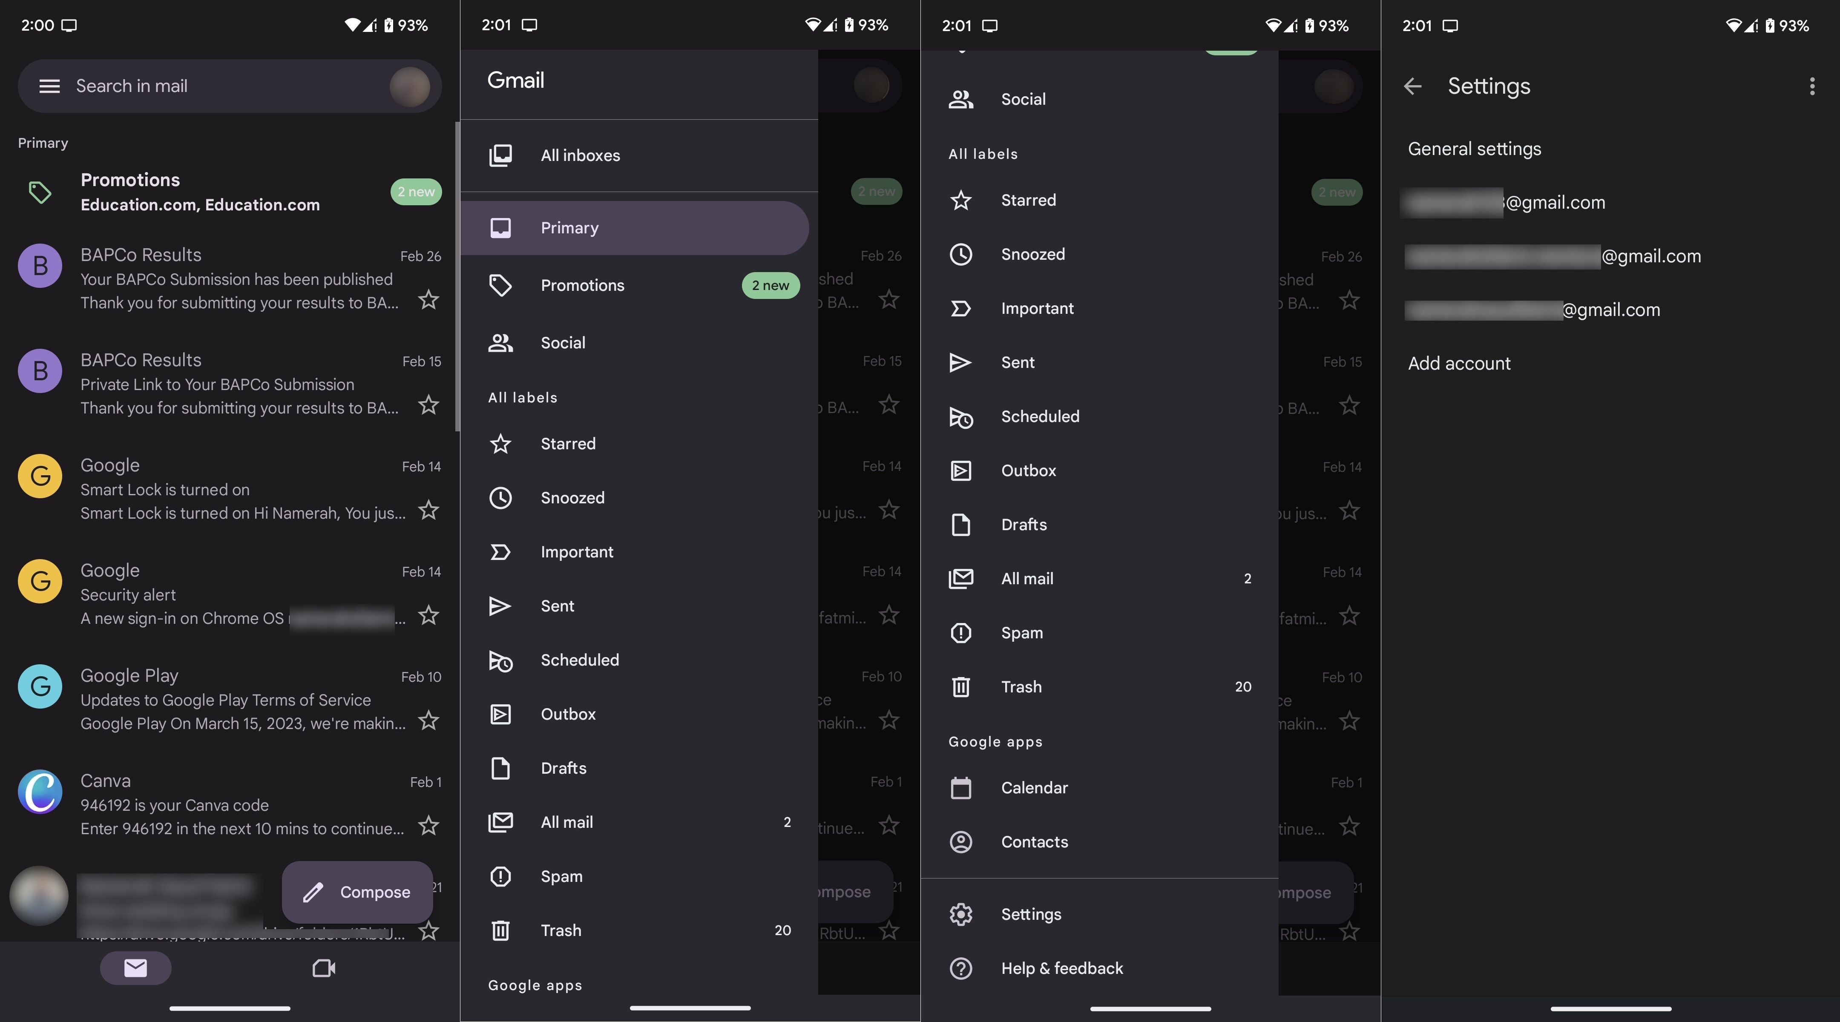Tap the 2:00 clock in the inbox status bar
Screen dimensions: 1840x1022
[x=38, y=26]
